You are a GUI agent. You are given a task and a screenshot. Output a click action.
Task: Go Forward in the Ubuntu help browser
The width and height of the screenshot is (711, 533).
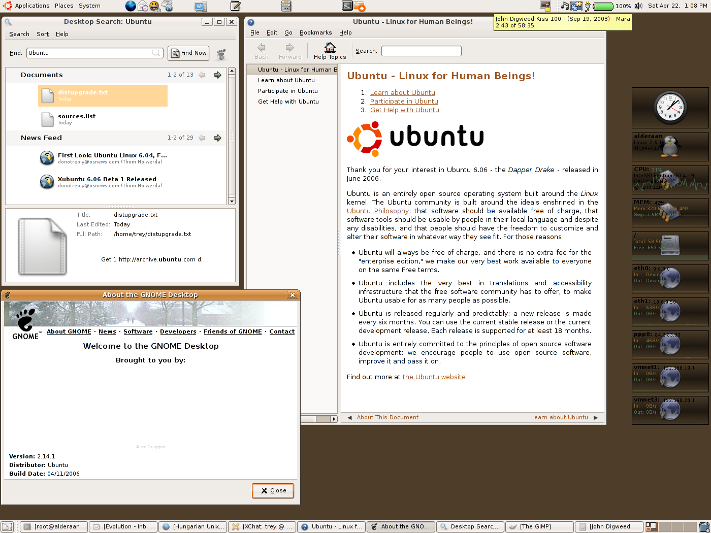click(290, 51)
